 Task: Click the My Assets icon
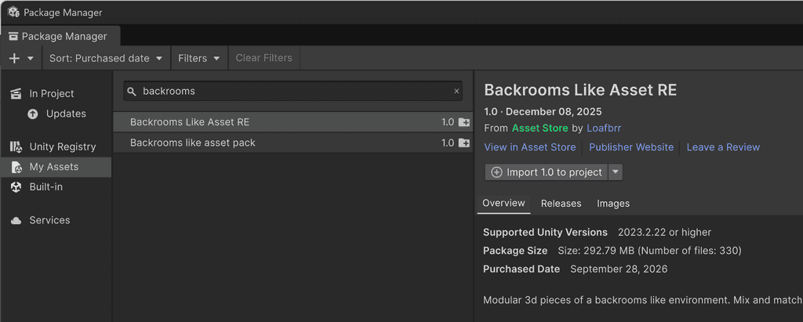pyautogui.click(x=16, y=167)
